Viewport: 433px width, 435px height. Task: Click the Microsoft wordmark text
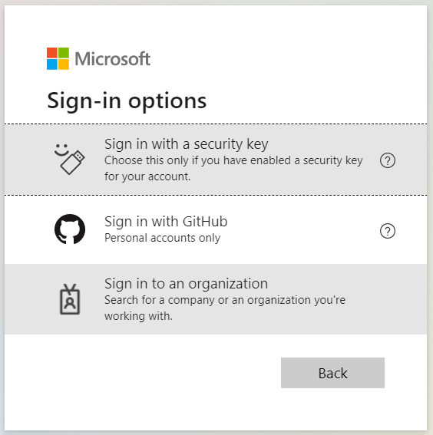point(113,59)
